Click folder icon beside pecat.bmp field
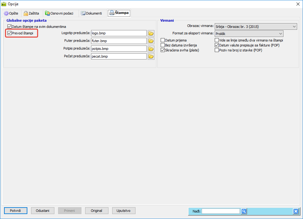The height and width of the screenshot is (219, 303). point(151,56)
